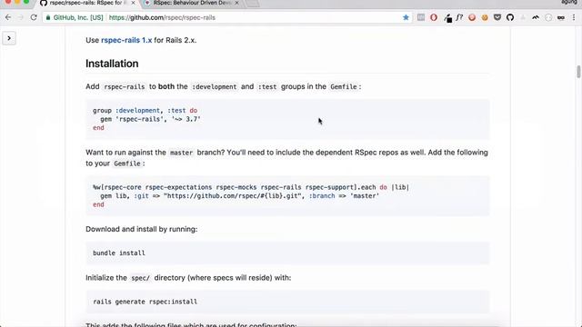This screenshot has width=582, height=327.
Task: Open the Chrome three-dot menu
Action: (574, 17)
